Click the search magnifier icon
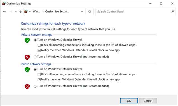The height and width of the screenshot is (106, 178). pos(173,11)
